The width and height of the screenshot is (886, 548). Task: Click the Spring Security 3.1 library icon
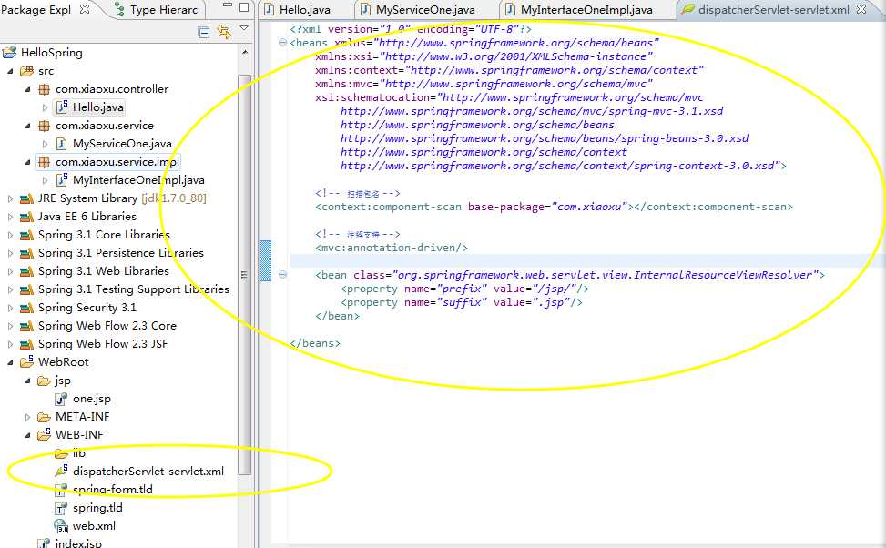26,308
